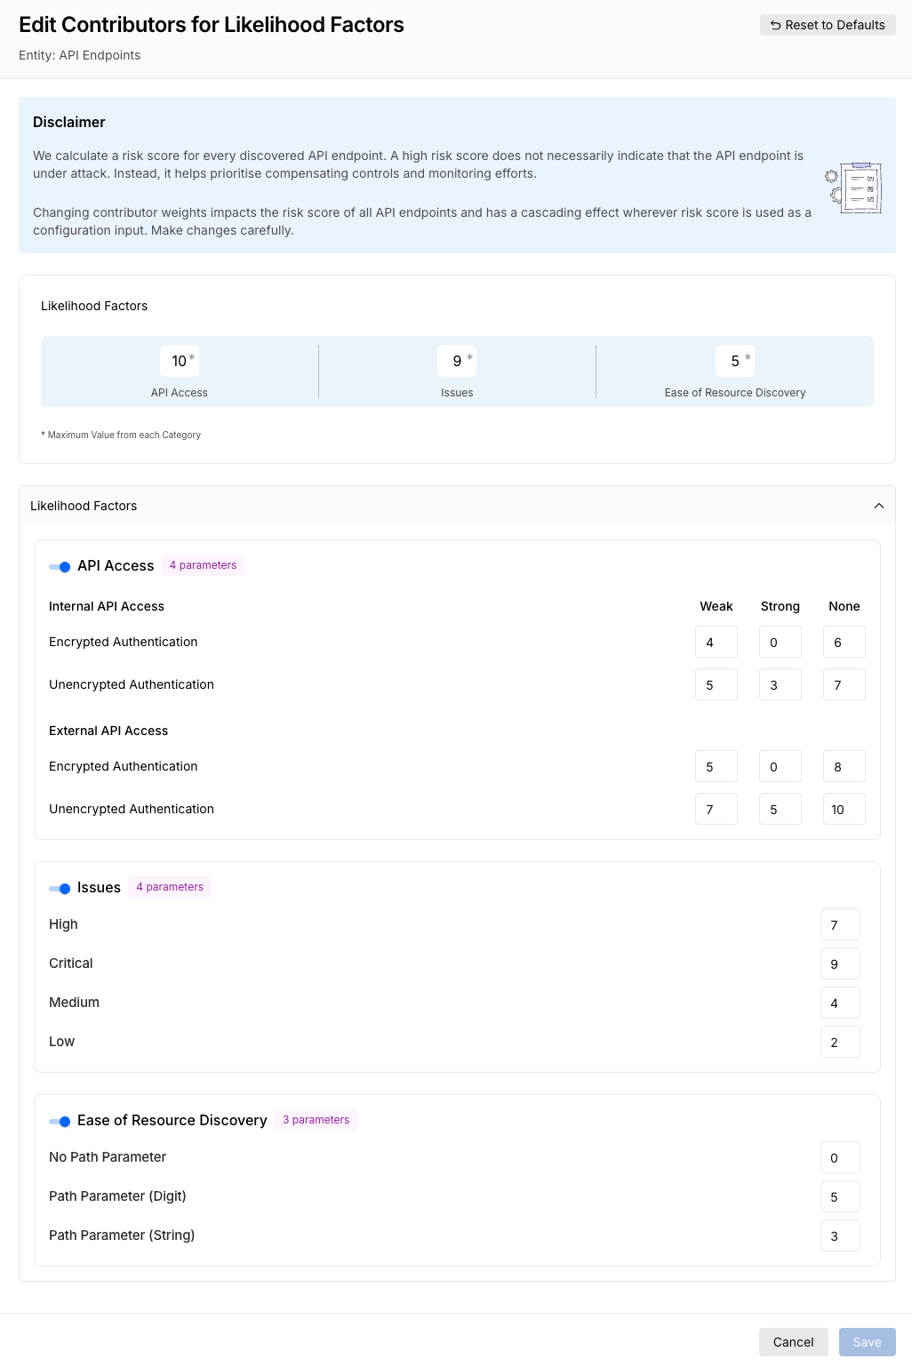Image resolution: width=912 pixels, height=1367 pixels.
Task: Click the No Path Parameter value field
Action: [840, 1157]
